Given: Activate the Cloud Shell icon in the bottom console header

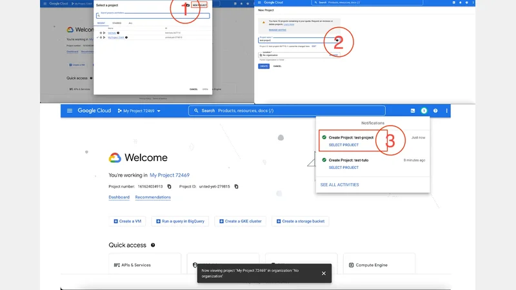Looking at the screenshot, I should (x=413, y=111).
